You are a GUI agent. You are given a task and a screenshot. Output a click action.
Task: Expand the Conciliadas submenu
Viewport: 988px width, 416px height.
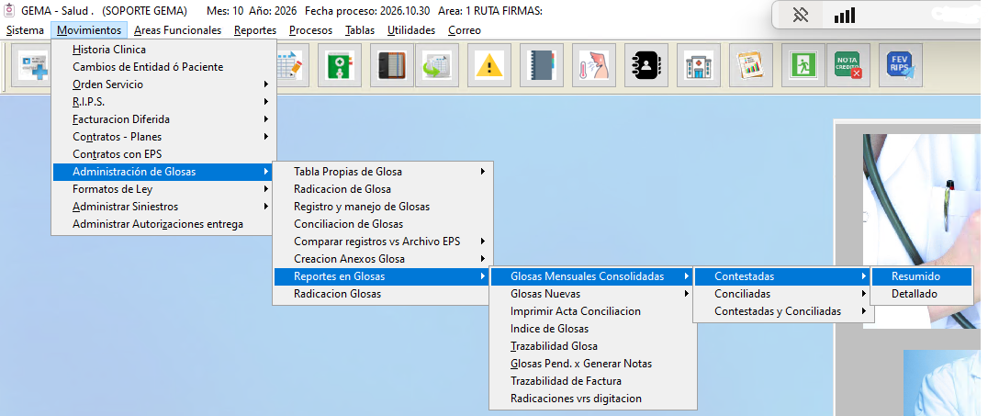pos(783,294)
